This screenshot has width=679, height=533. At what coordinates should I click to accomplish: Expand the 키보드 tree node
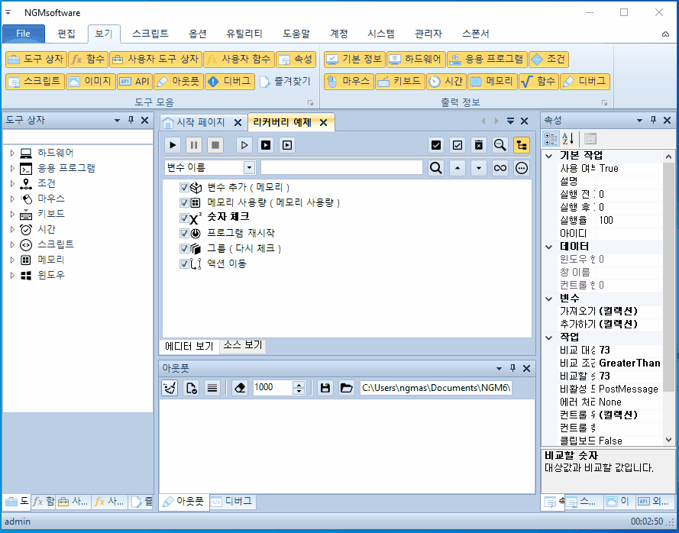coord(12,214)
